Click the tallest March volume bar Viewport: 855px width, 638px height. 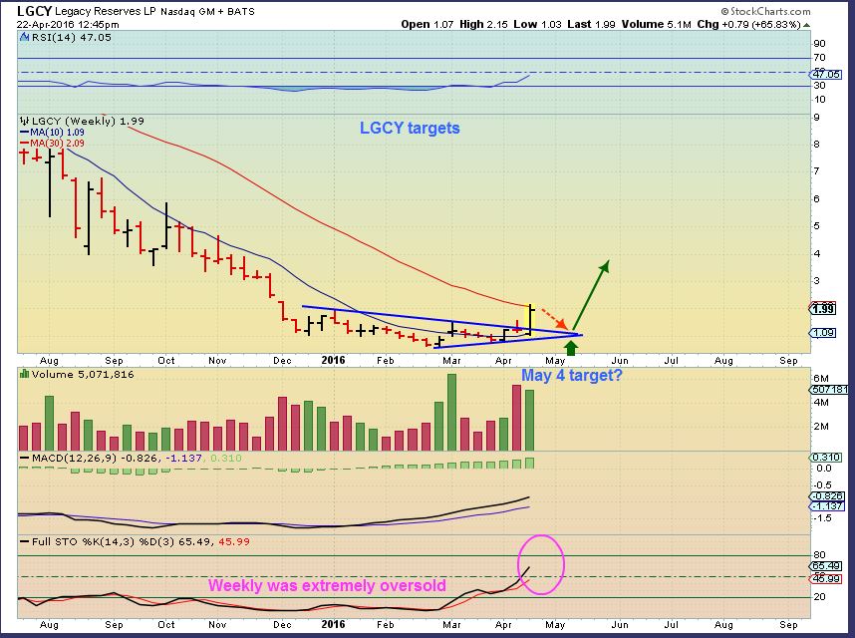point(451,413)
